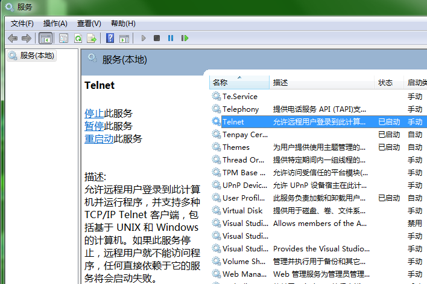Sort by the 状态 column header

coord(389,82)
